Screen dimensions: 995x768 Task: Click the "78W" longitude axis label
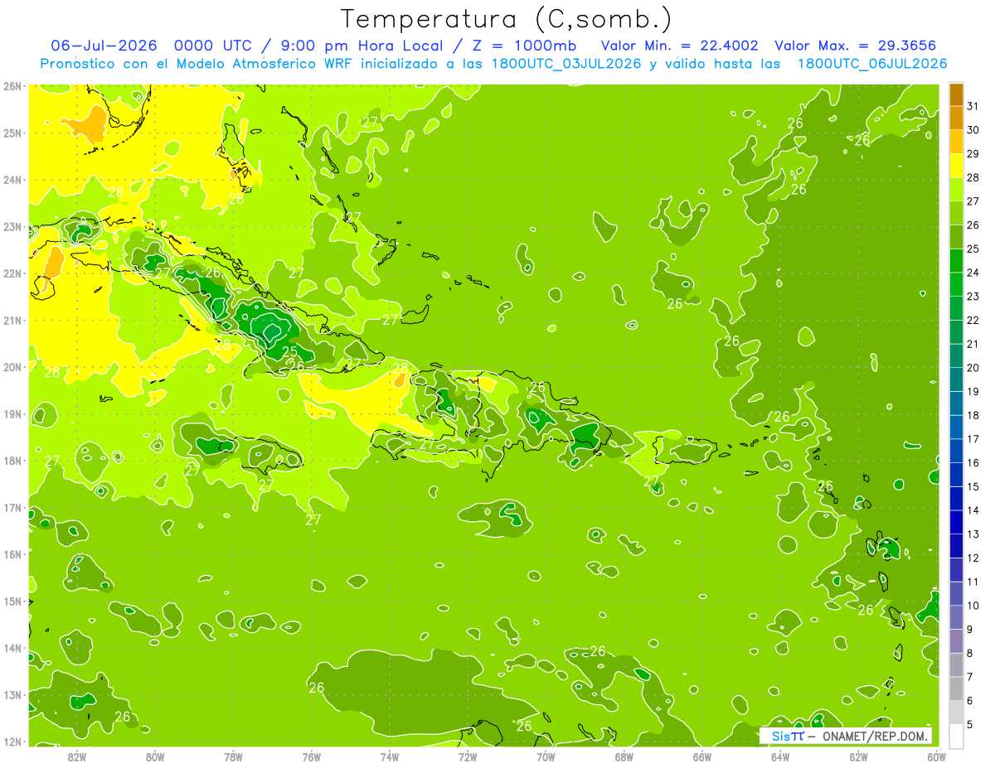pos(233,756)
